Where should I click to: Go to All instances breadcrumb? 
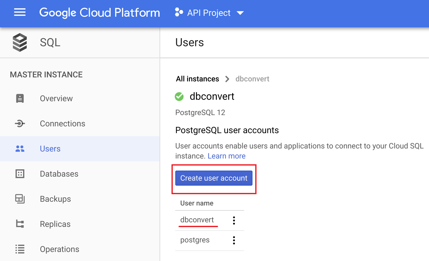pos(198,79)
